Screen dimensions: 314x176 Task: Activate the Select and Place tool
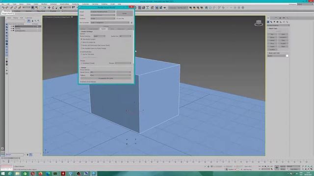click(x=61, y=8)
